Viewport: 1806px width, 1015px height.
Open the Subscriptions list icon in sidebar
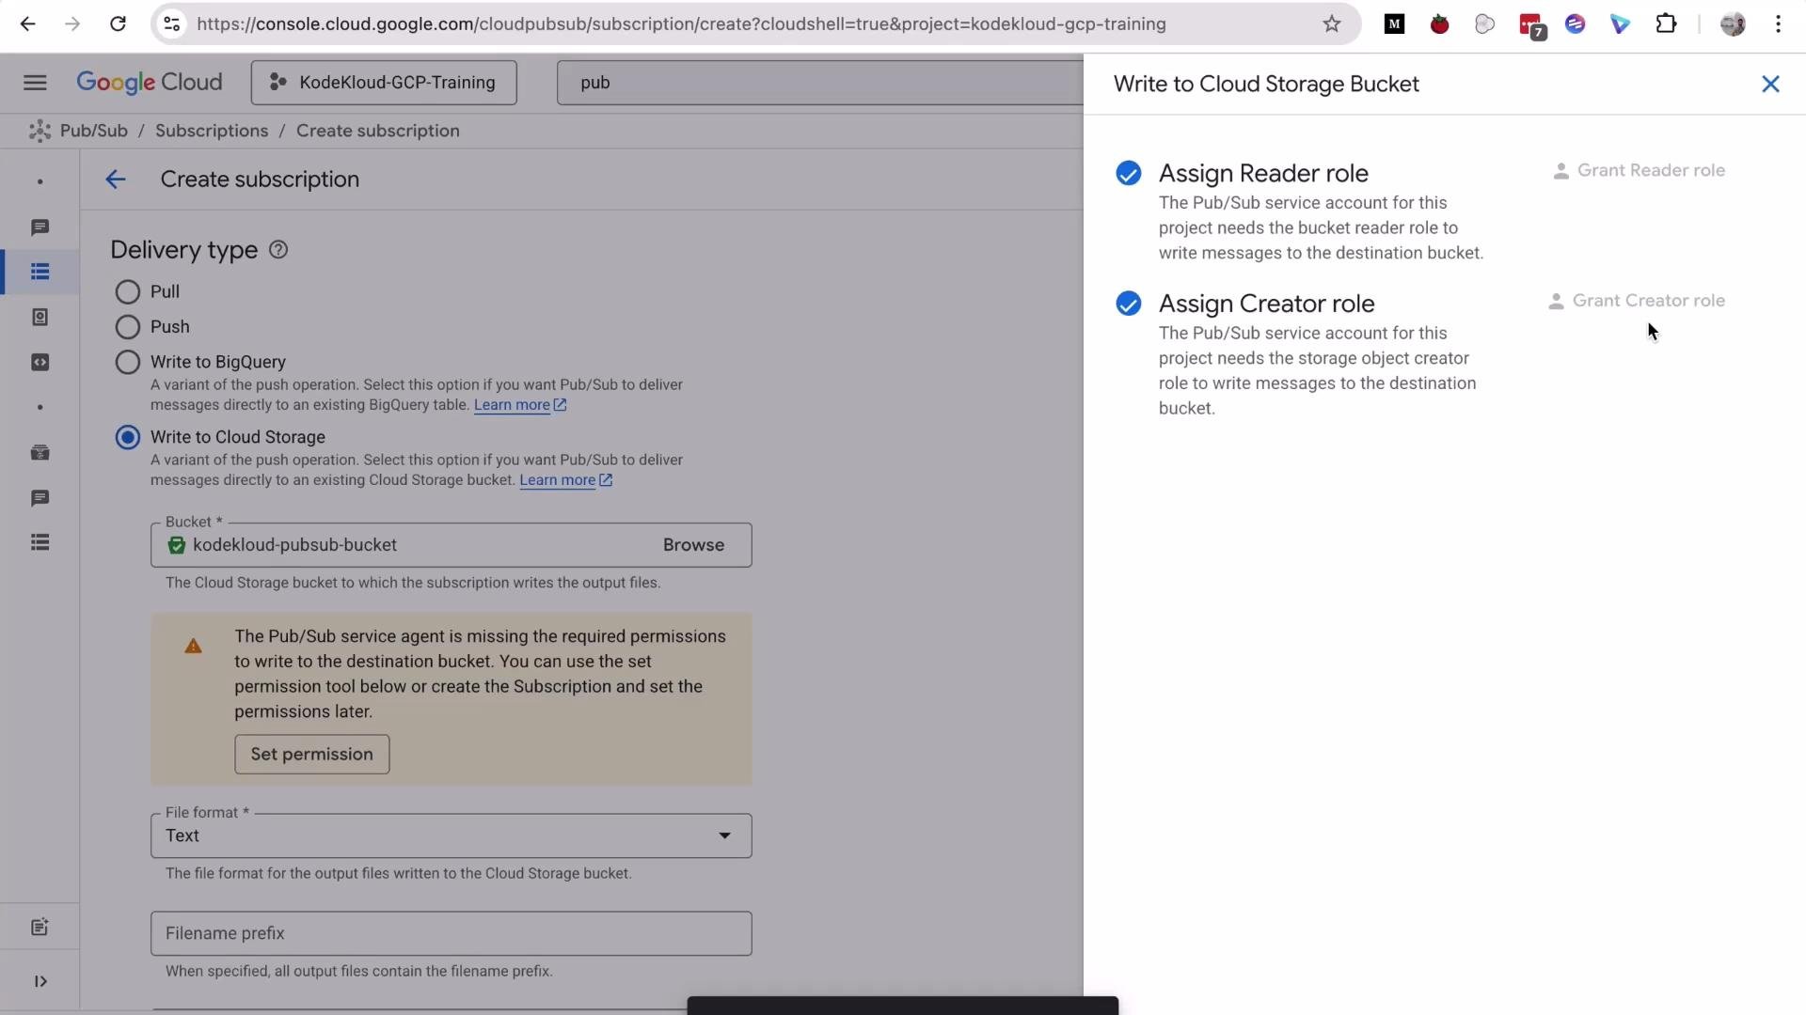[x=40, y=273]
